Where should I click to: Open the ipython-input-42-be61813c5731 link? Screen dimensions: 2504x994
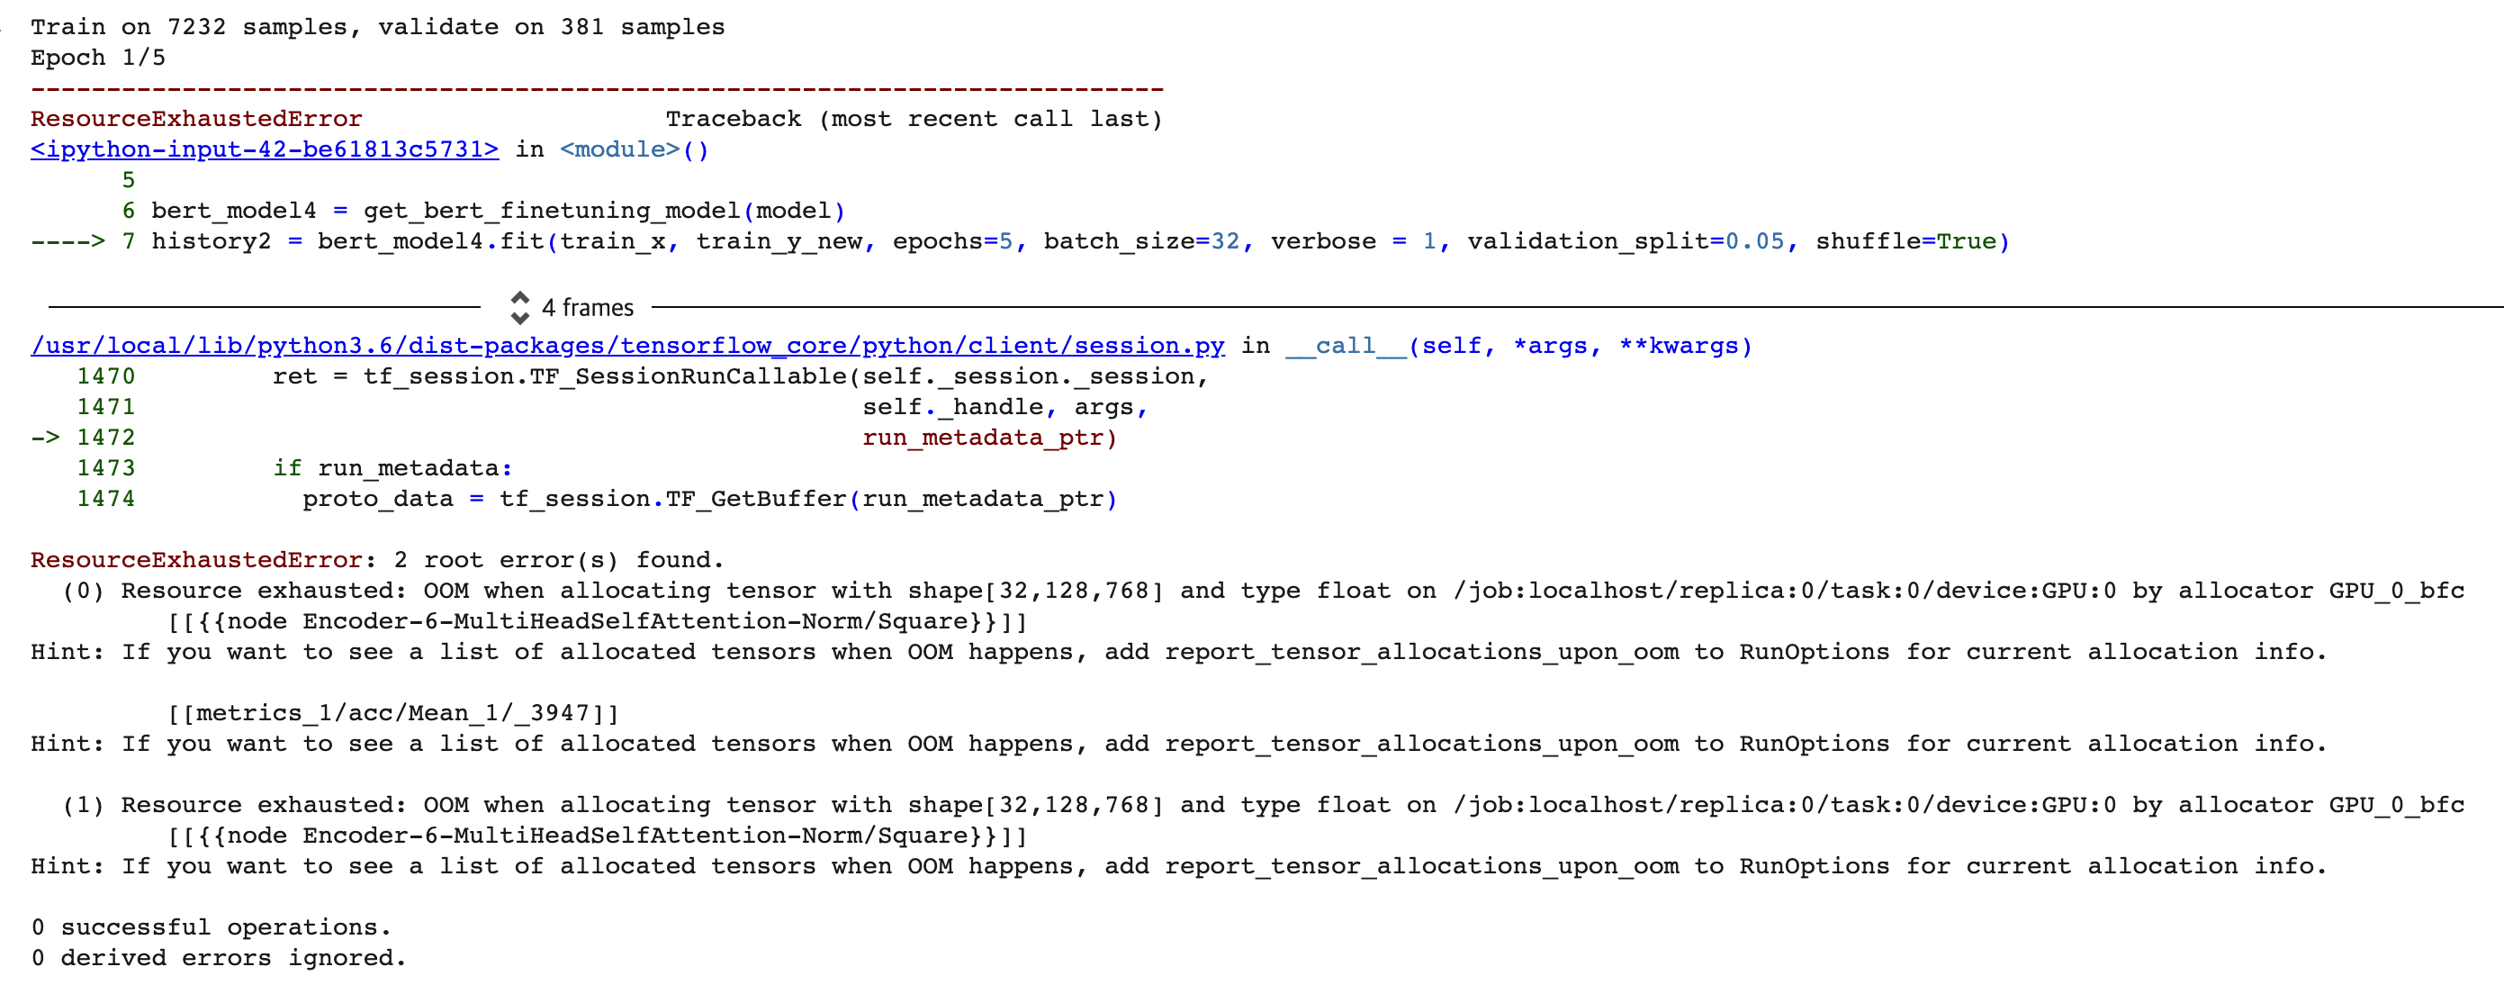[265, 149]
